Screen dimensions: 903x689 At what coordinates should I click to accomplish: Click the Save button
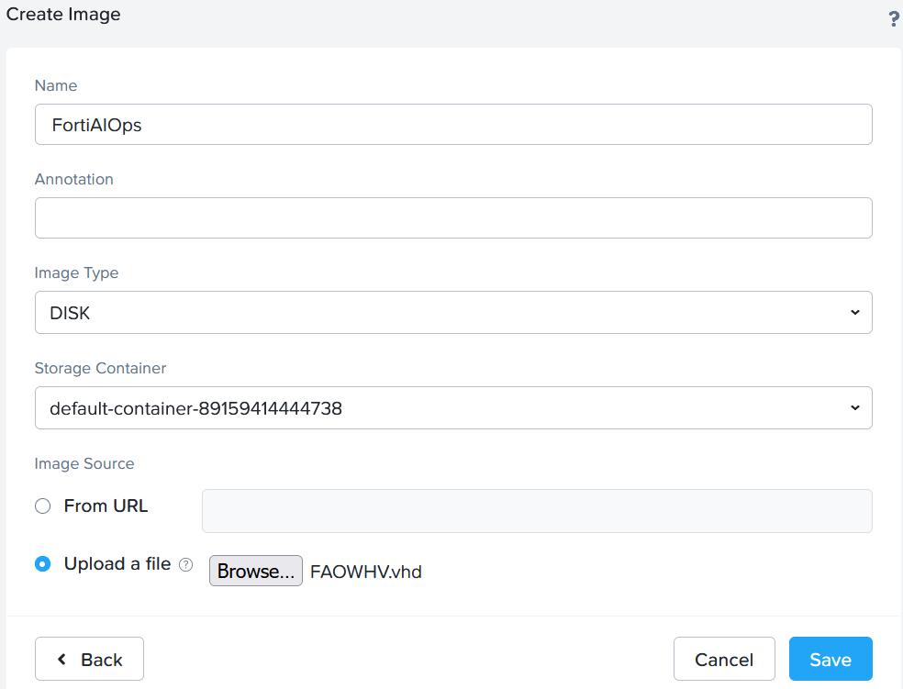click(831, 659)
